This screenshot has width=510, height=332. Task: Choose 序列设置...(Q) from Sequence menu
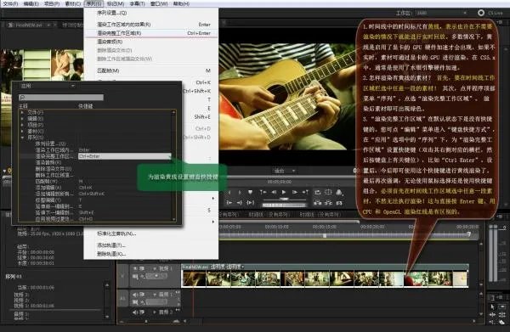151,13
